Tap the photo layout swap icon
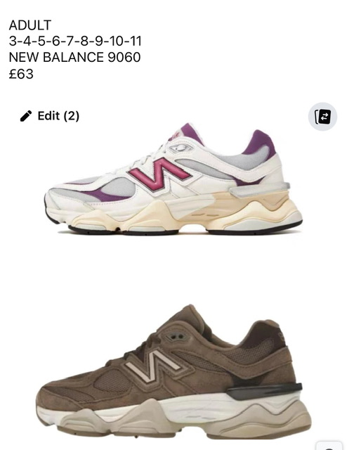This screenshot has height=450, width=347. point(322,117)
